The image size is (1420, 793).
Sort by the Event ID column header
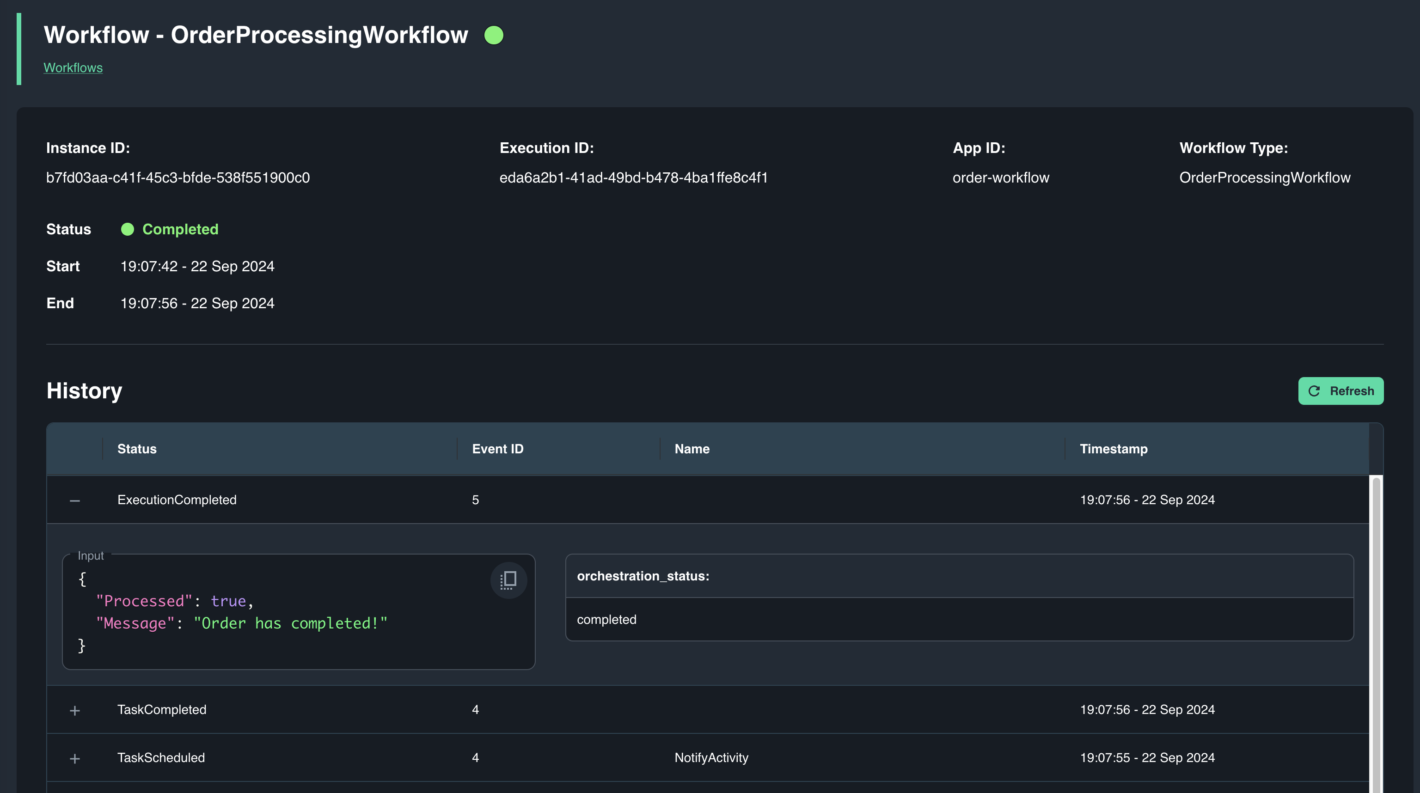click(x=498, y=449)
